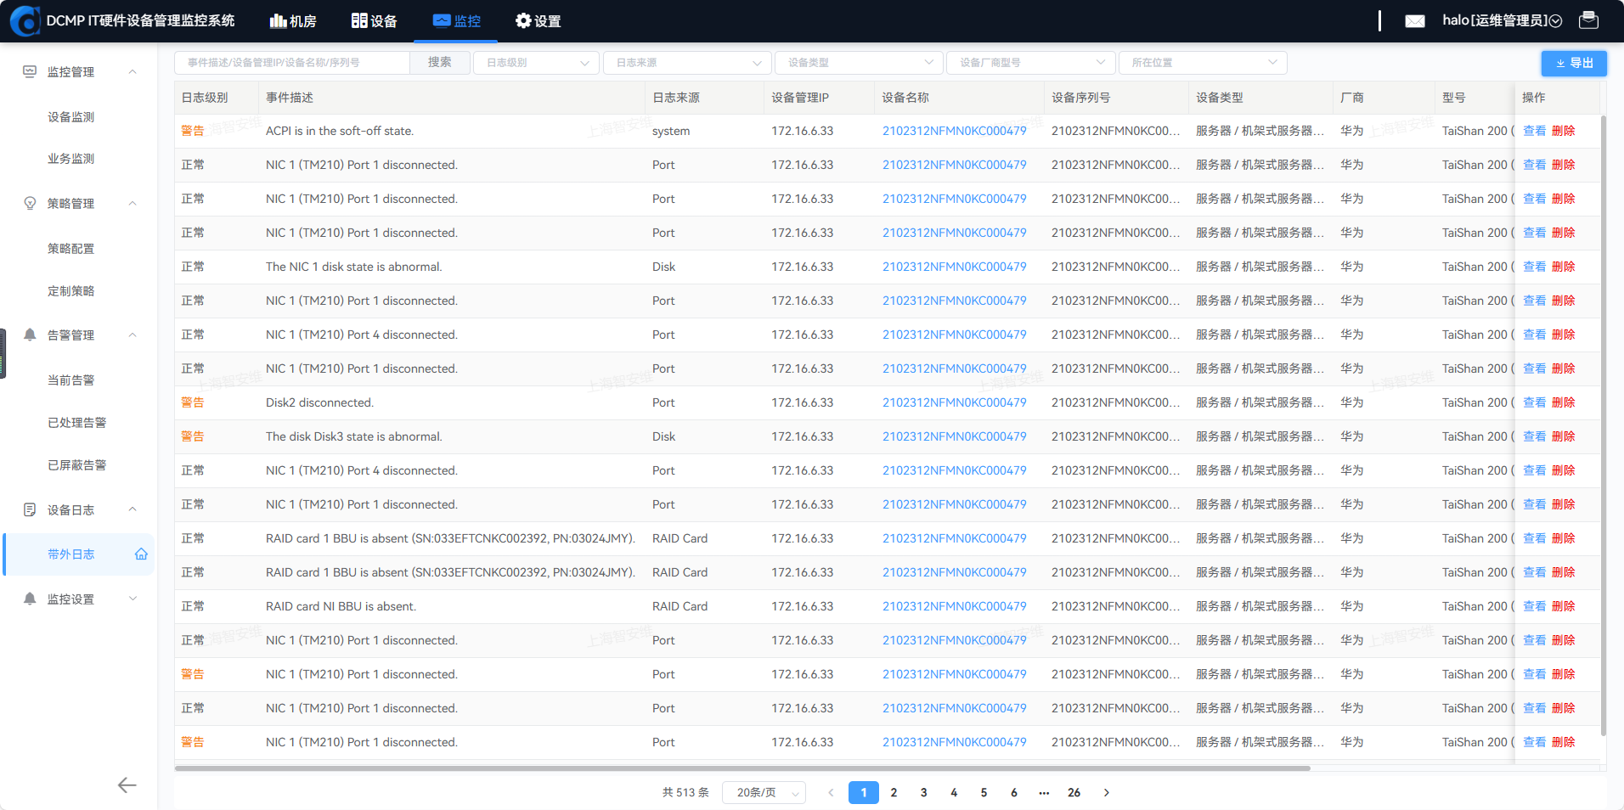Click the vertical table scrollbar
This screenshot has width=1624, height=810.
(x=1603, y=425)
